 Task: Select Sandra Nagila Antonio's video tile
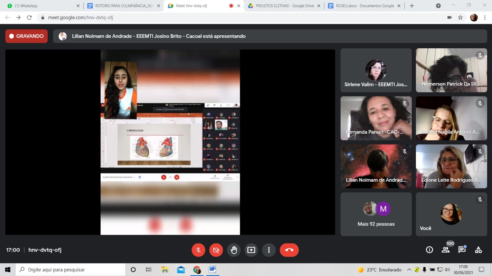(x=451, y=118)
